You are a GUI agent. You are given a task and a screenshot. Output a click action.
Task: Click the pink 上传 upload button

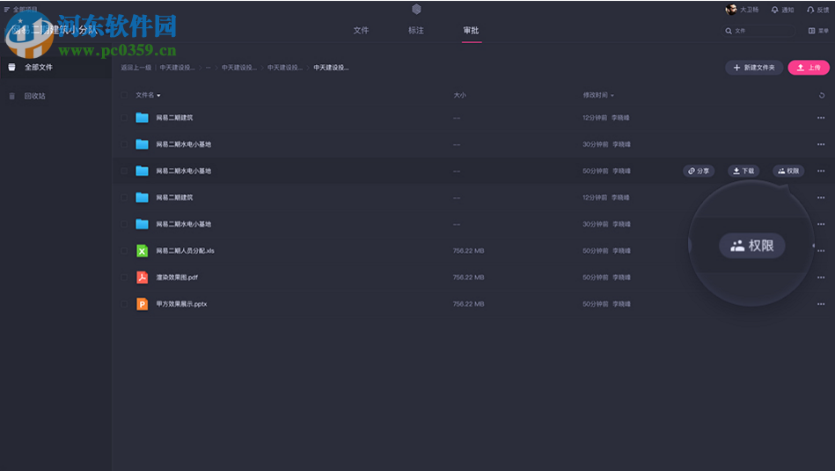809,68
